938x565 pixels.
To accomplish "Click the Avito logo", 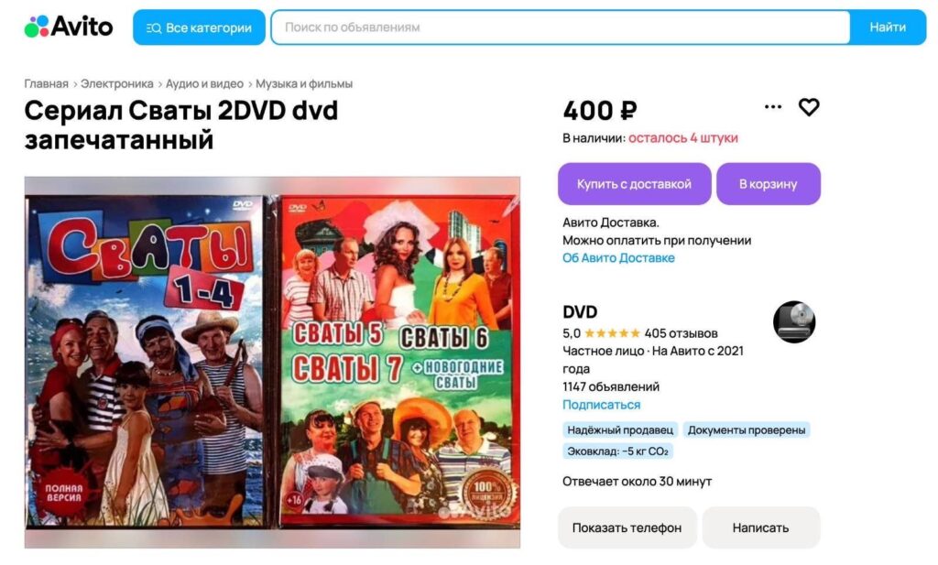I will pyautogui.click(x=68, y=27).
